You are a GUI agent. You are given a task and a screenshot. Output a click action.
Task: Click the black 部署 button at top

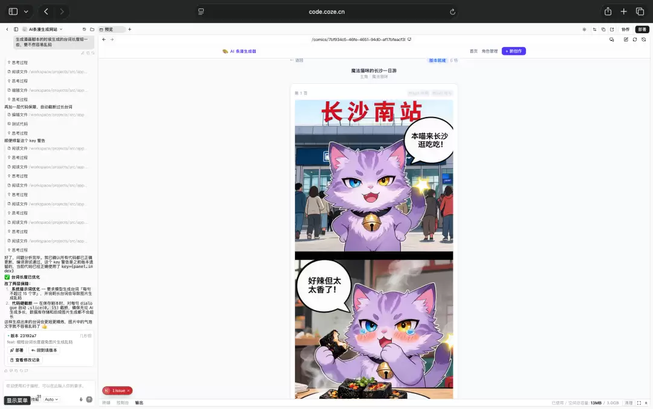point(642,29)
